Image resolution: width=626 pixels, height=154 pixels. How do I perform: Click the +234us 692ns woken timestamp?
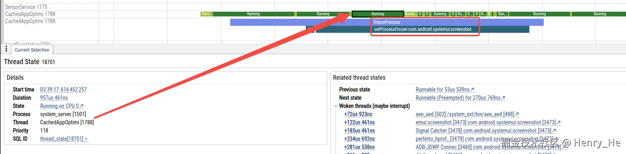[359, 139]
